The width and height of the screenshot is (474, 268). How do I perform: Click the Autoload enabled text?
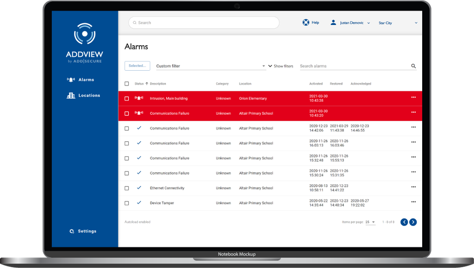(x=137, y=222)
